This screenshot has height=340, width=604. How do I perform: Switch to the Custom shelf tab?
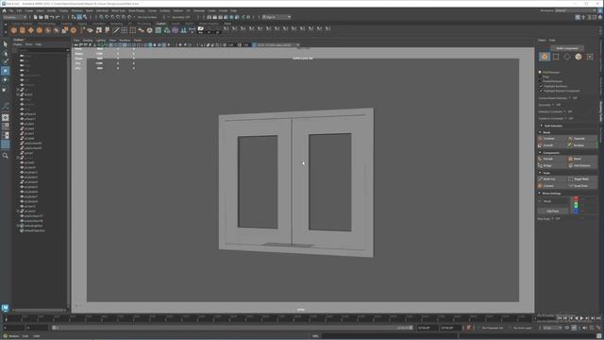click(161, 24)
